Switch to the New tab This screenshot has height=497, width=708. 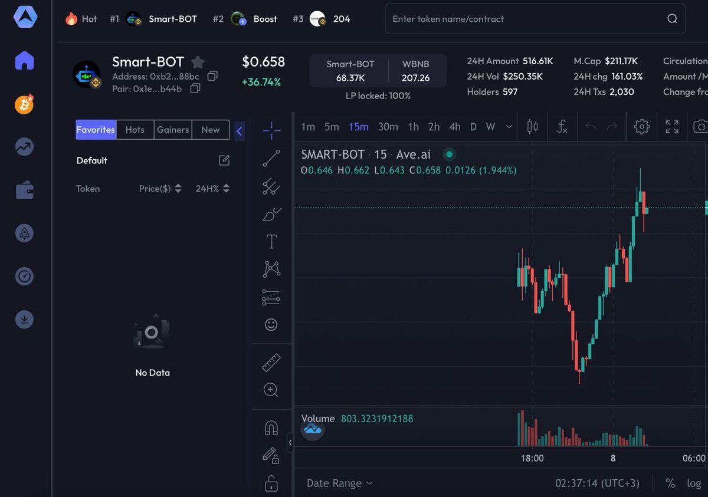click(x=211, y=130)
